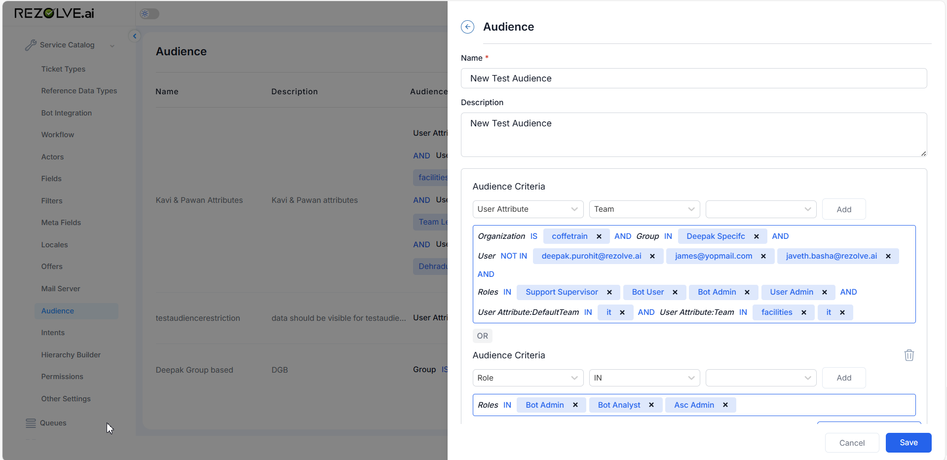Open the Fields menu item
Screen dimensions: 947x460
[x=51, y=179]
